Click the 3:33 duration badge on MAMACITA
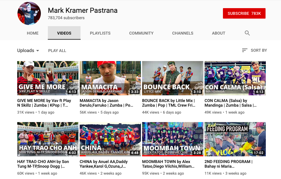281x179 pixels. coord(135,92)
